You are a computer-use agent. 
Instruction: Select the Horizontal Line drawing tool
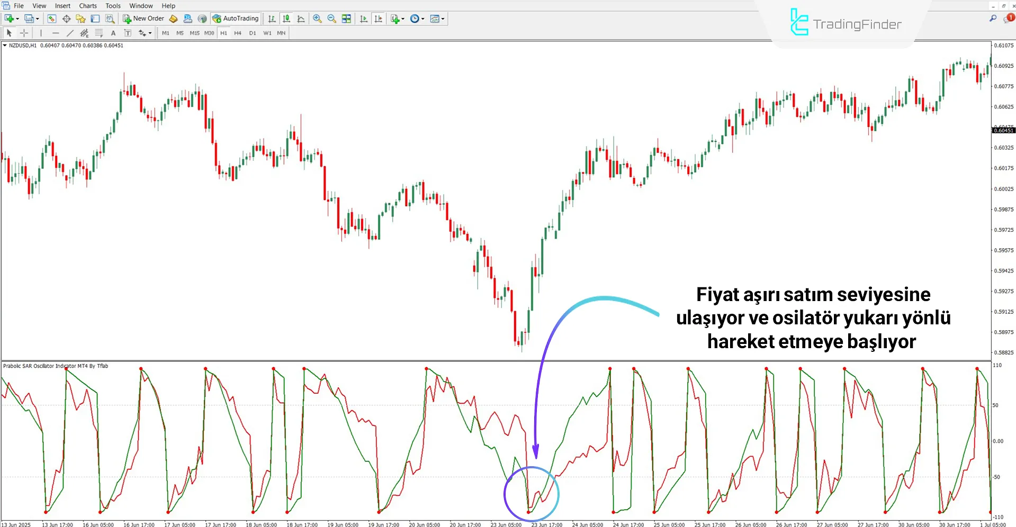point(55,33)
